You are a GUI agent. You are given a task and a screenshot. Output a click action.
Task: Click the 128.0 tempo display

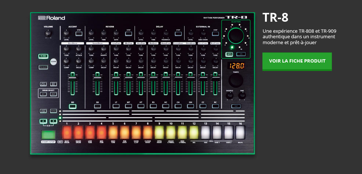coord(236,65)
